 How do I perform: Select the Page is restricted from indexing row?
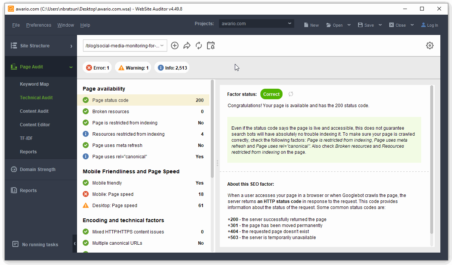(143, 123)
